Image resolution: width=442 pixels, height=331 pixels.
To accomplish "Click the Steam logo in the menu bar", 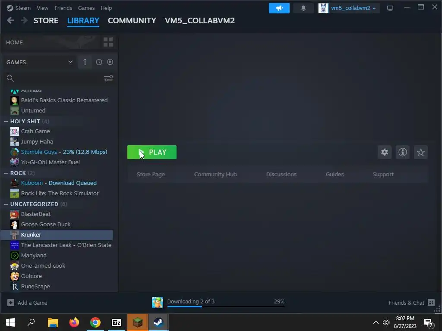I will [10, 8].
